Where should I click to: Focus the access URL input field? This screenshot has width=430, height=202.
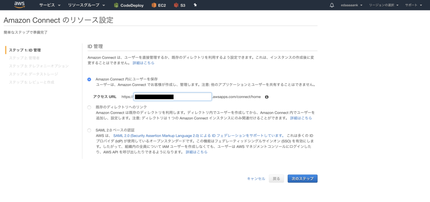pyautogui.click(x=173, y=97)
